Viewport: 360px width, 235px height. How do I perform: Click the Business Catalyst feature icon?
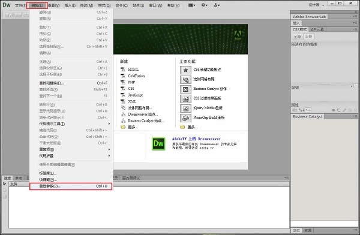click(185, 89)
